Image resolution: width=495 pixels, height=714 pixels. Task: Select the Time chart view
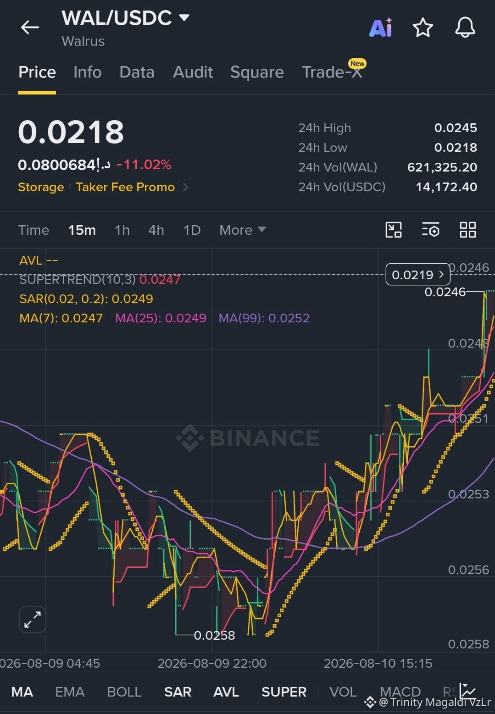pos(33,230)
